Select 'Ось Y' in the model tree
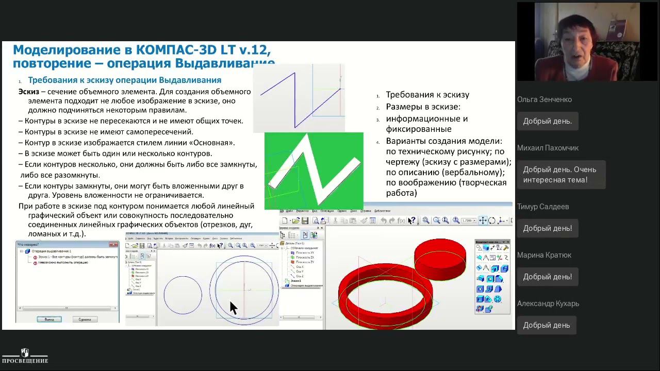The width and height of the screenshot is (660, 371). coord(299,272)
